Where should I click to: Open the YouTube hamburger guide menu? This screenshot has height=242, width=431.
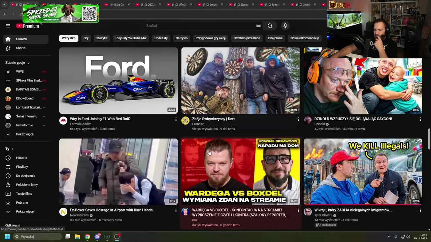[8, 26]
